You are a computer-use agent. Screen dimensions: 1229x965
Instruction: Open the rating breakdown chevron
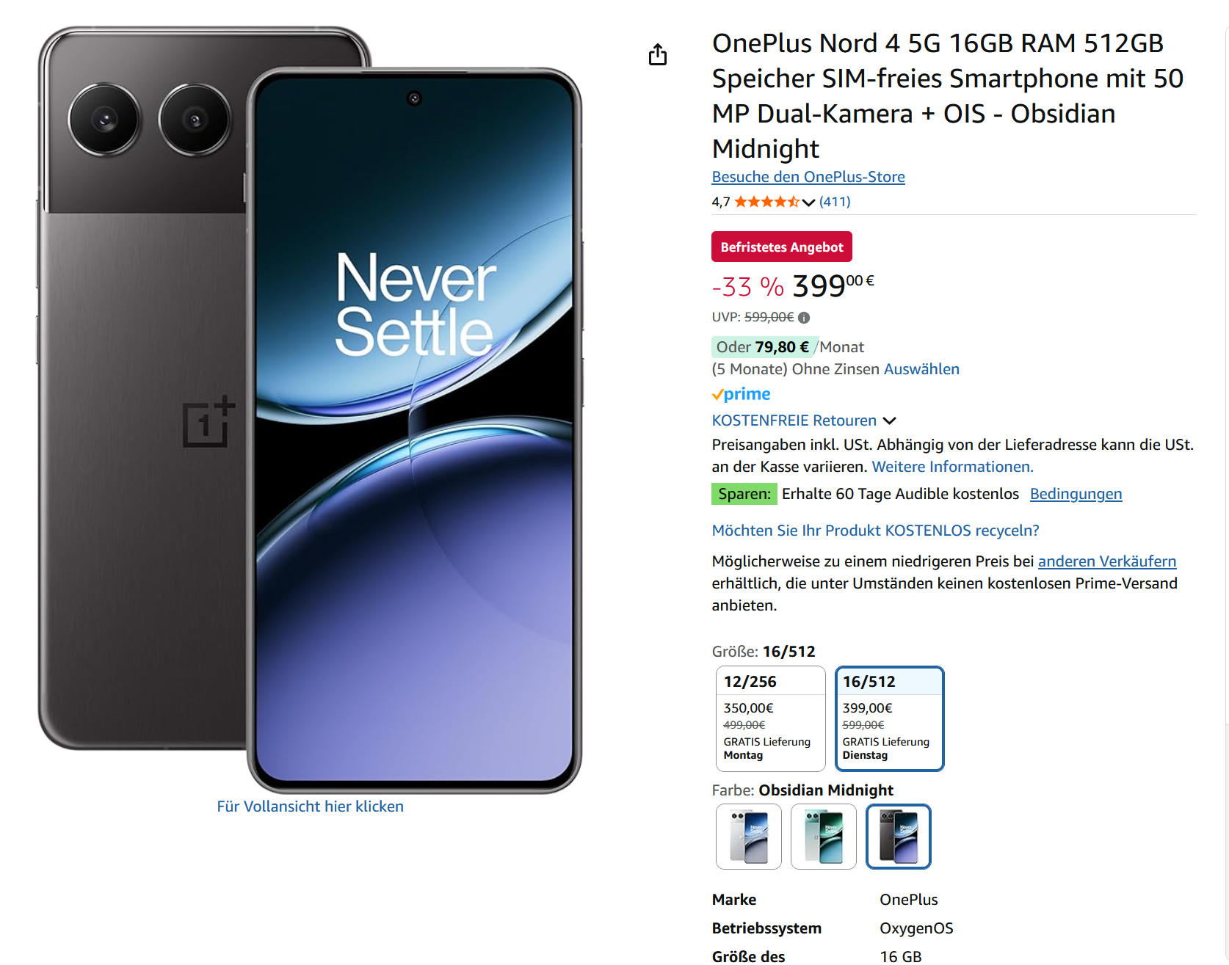click(x=808, y=203)
